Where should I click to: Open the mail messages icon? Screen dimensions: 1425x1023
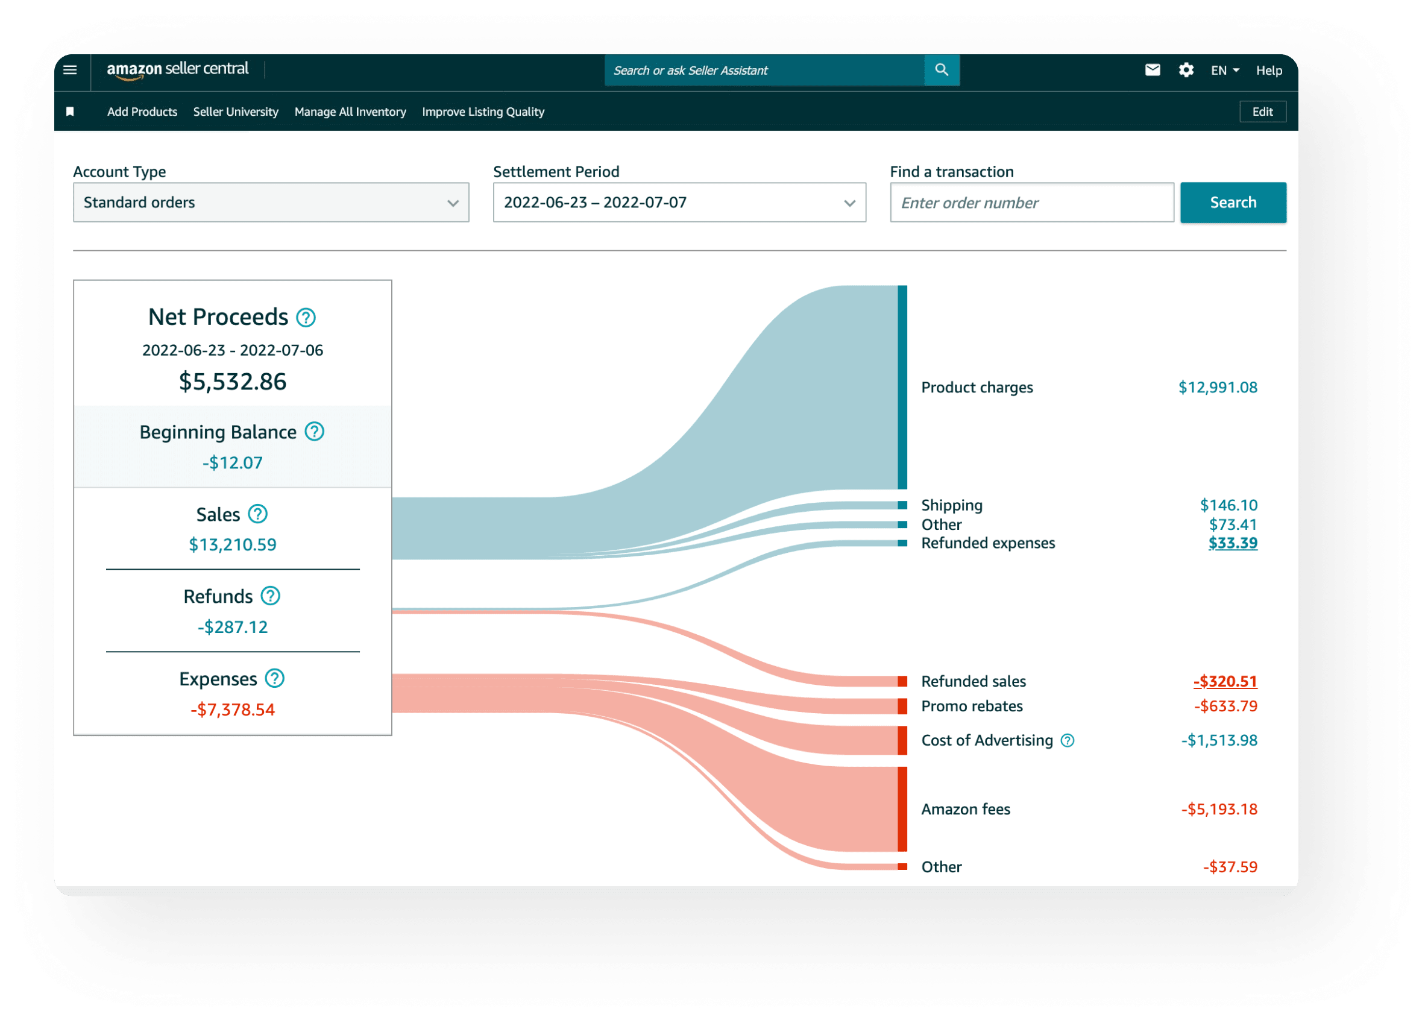(1153, 70)
